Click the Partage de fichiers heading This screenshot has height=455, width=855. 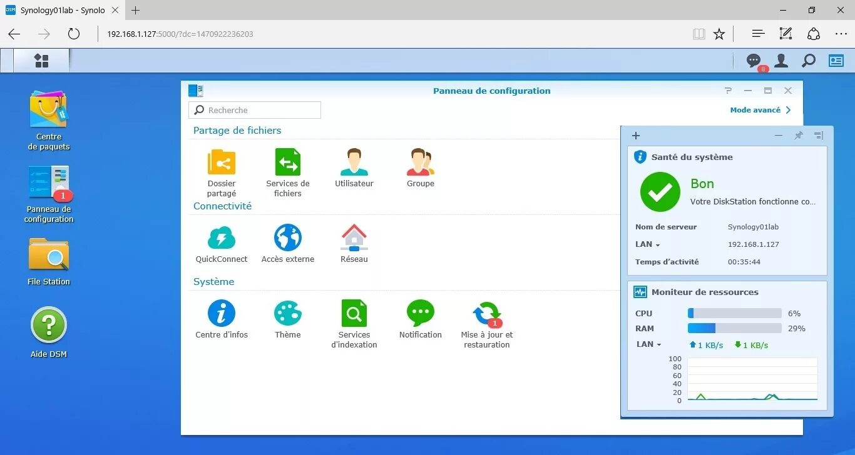237,131
